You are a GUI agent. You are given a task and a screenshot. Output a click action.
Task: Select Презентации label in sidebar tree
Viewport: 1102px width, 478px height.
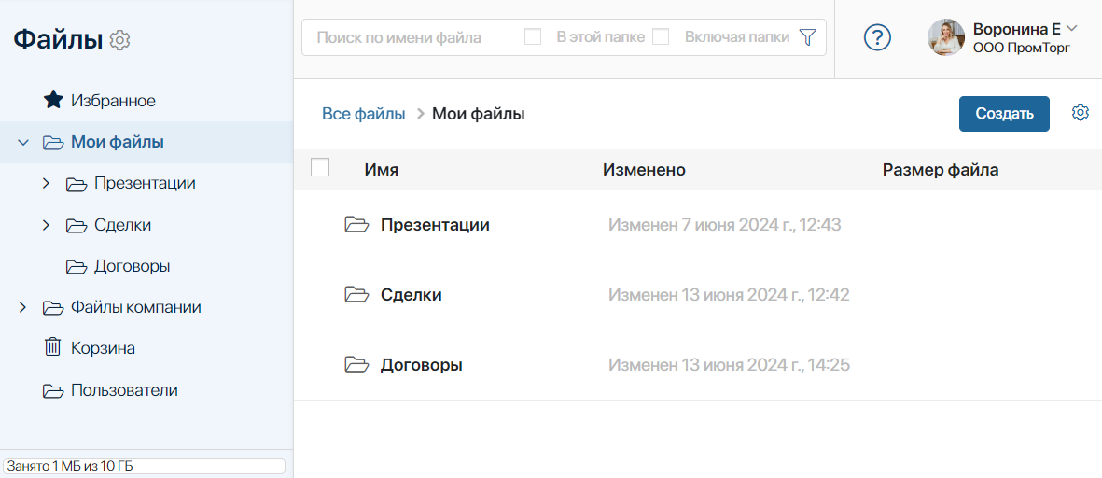(x=145, y=184)
